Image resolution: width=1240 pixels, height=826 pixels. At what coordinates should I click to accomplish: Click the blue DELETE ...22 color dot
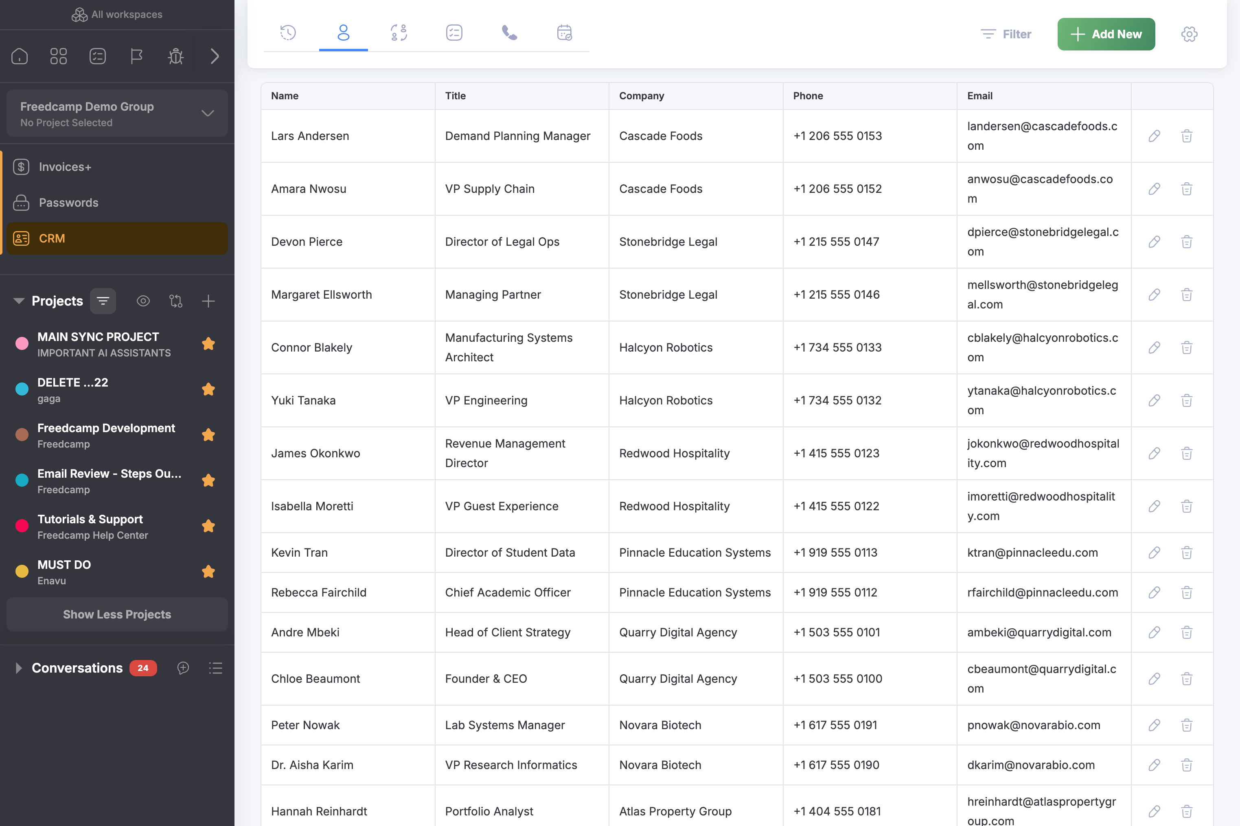pyautogui.click(x=22, y=389)
